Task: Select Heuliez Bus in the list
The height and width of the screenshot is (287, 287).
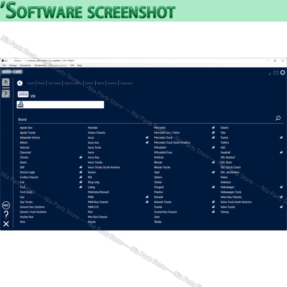Action: [27, 217]
